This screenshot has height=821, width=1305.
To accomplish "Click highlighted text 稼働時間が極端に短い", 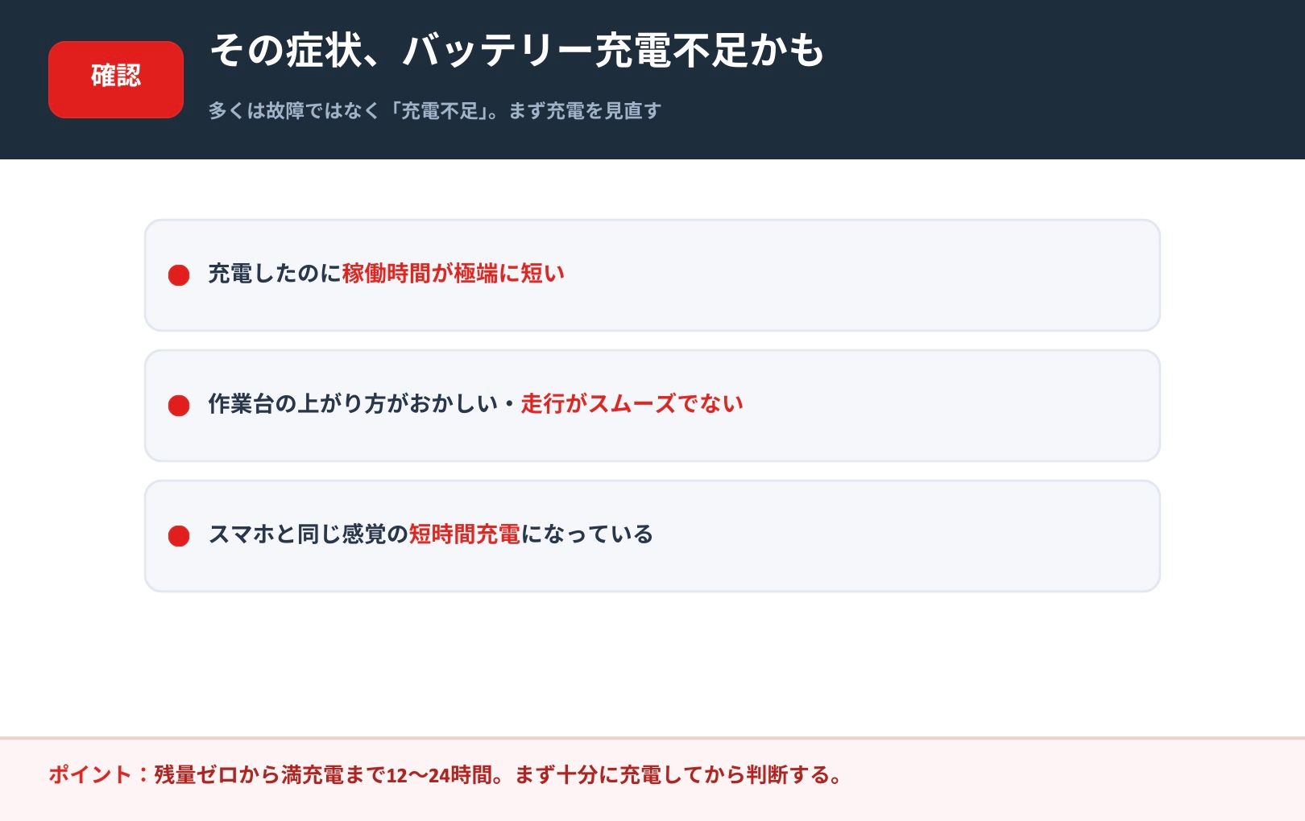I will (x=454, y=274).
